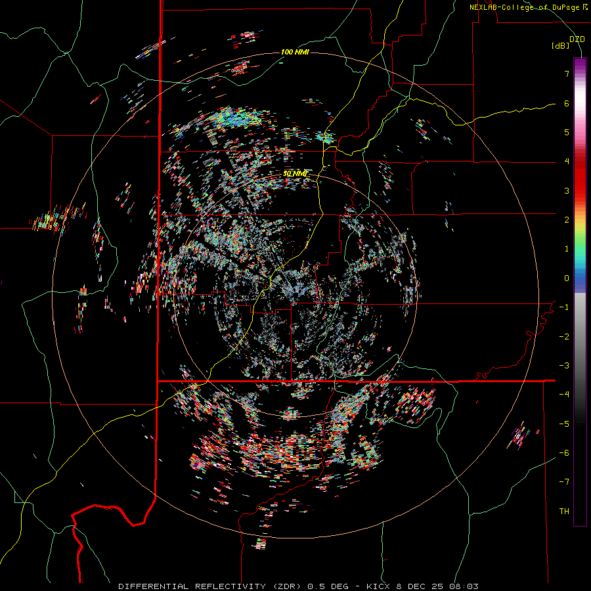Screen dimensions: 591x591
Task: Click the DZD label above the color scale
Action: coord(577,39)
